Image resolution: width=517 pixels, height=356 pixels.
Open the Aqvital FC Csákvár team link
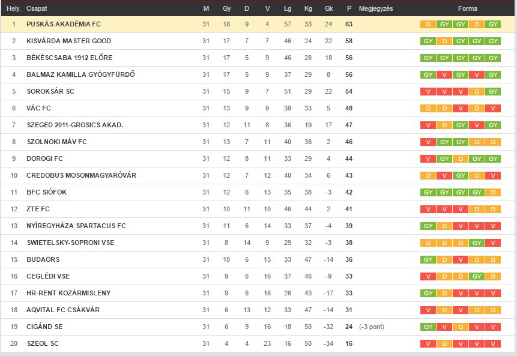(63, 310)
